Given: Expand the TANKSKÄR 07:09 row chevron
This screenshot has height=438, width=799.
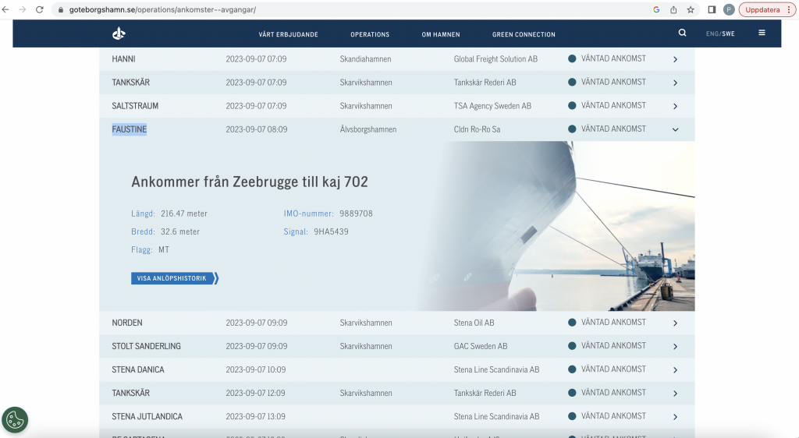Looking at the screenshot, I should point(675,83).
